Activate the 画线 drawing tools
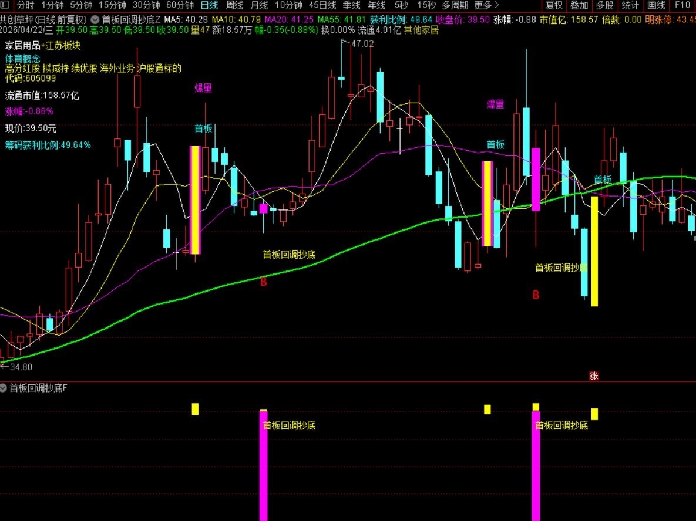Viewport: 696px width, 521px height. pyautogui.click(x=656, y=5)
